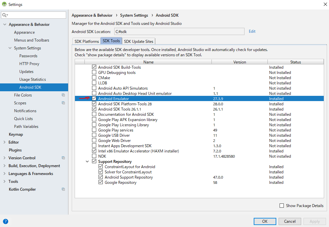329x227 pixels.
Task: Click the Apply button
Action: (315, 221)
